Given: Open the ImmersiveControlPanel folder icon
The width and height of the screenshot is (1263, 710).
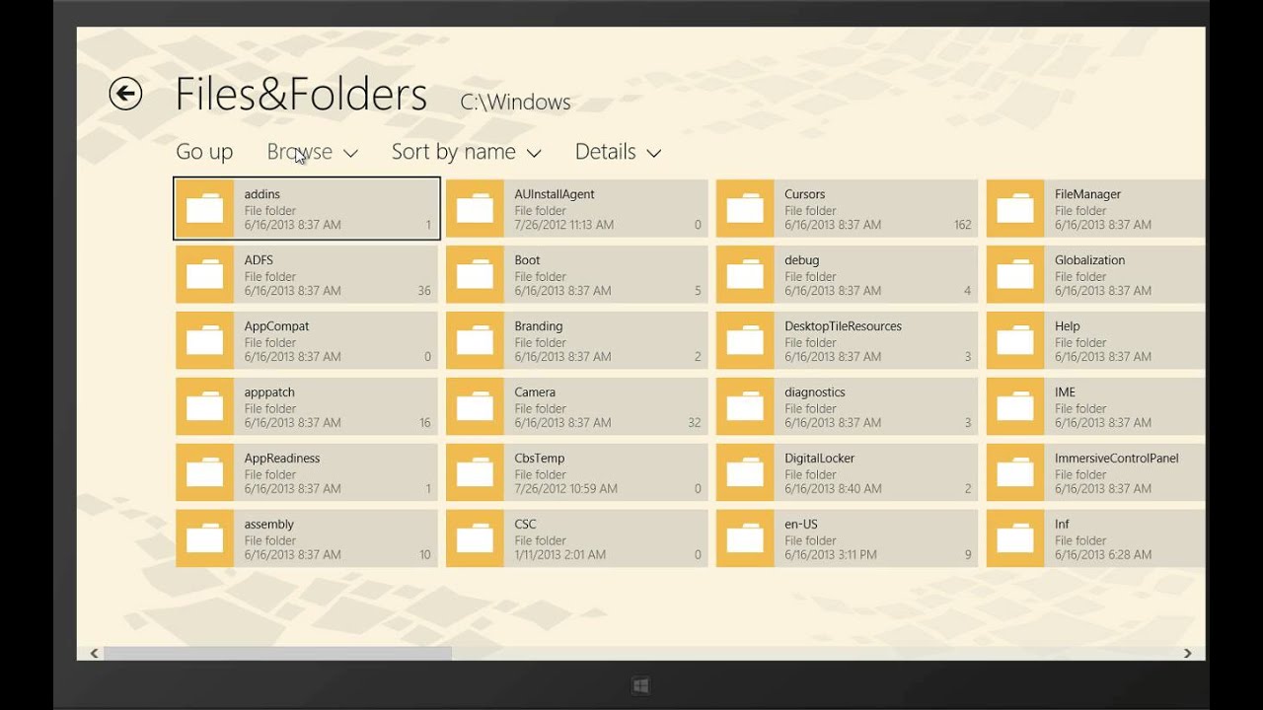Looking at the screenshot, I should 1015,473.
